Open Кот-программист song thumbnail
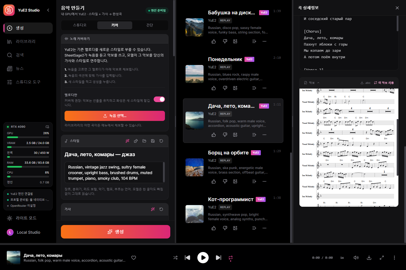This screenshot has width=406, height=270. (195, 214)
